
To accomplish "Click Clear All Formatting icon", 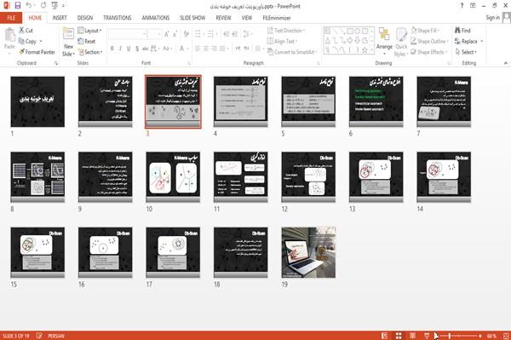I will pyautogui.click(x=186, y=34).
